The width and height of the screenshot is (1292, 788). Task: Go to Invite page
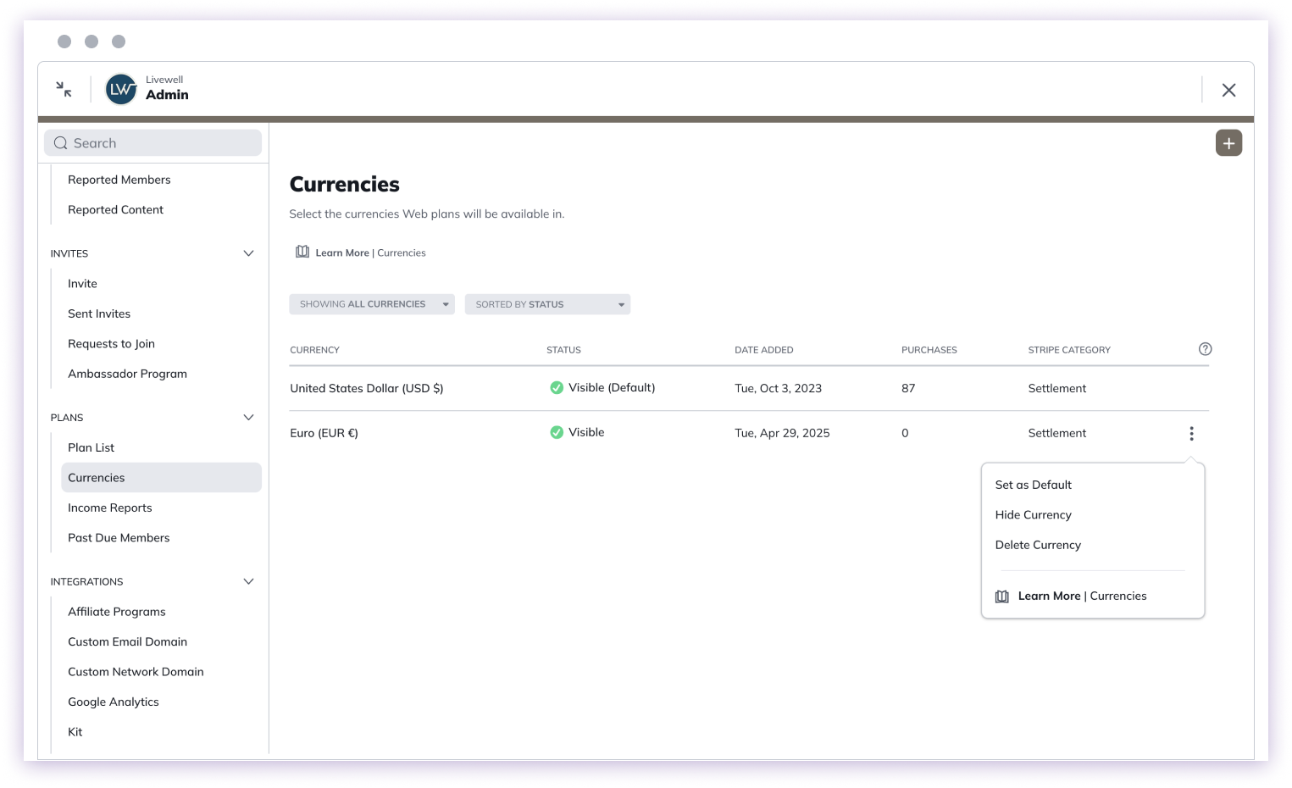(82, 284)
